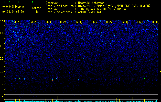Viewport: 161px width, 102px height.
Task: Click observer name Masayuki Kobayashi
Action: coord(92,3)
